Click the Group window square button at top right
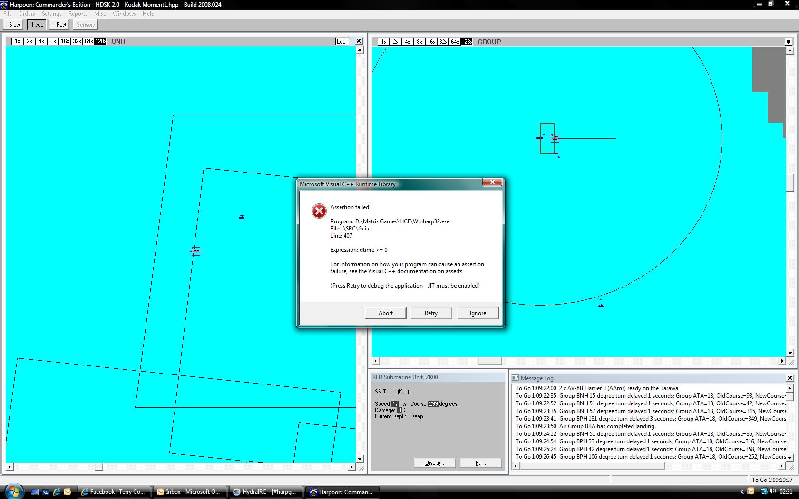This screenshot has width=799, height=499. (788, 42)
